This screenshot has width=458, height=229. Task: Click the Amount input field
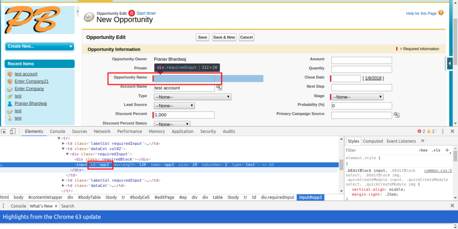point(361,60)
